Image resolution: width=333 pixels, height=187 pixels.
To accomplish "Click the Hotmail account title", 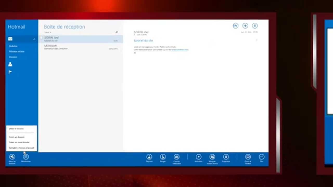I will (x=16, y=27).
